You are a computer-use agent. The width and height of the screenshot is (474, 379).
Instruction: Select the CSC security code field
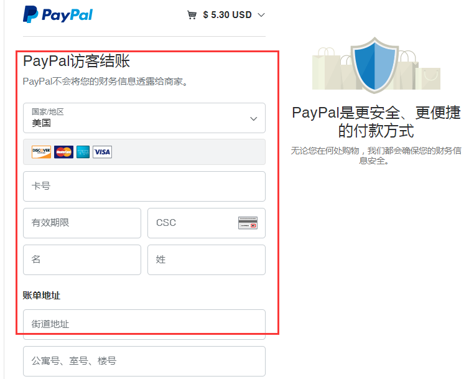tap(190, 223)
